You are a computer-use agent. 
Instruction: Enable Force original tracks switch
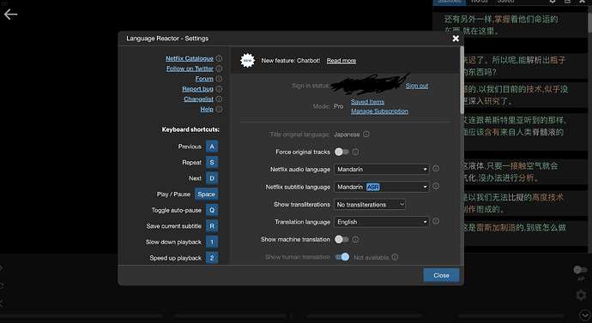pos(341,152)
